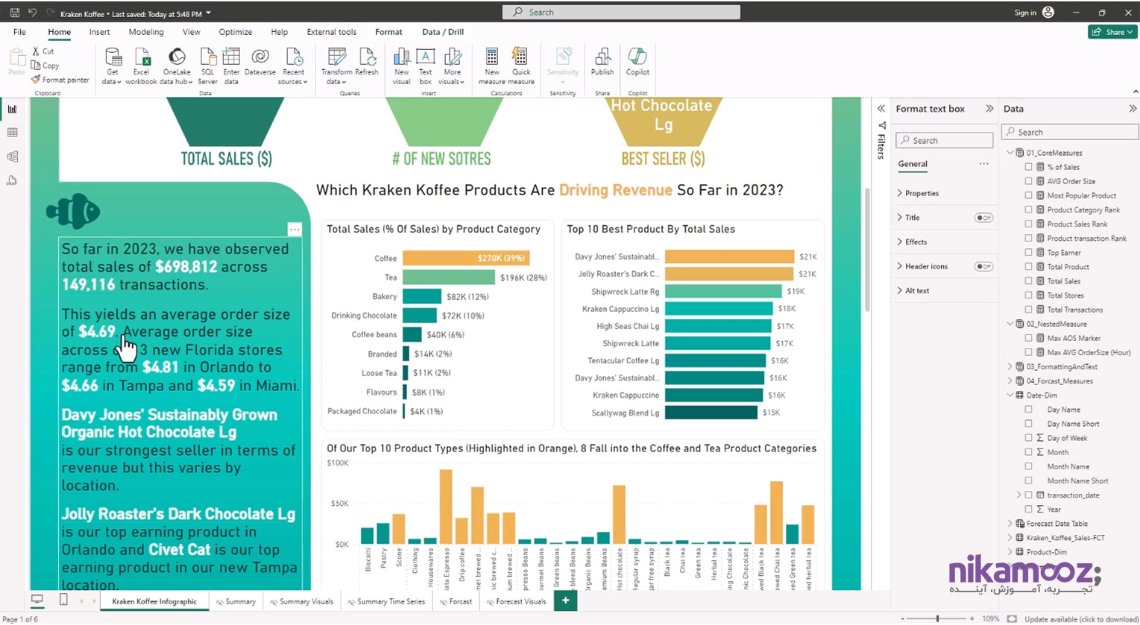The width and height of the screenshot is (1140, 625).
Task: Search in the Data pane field list
Action: tap(1070, 132)
